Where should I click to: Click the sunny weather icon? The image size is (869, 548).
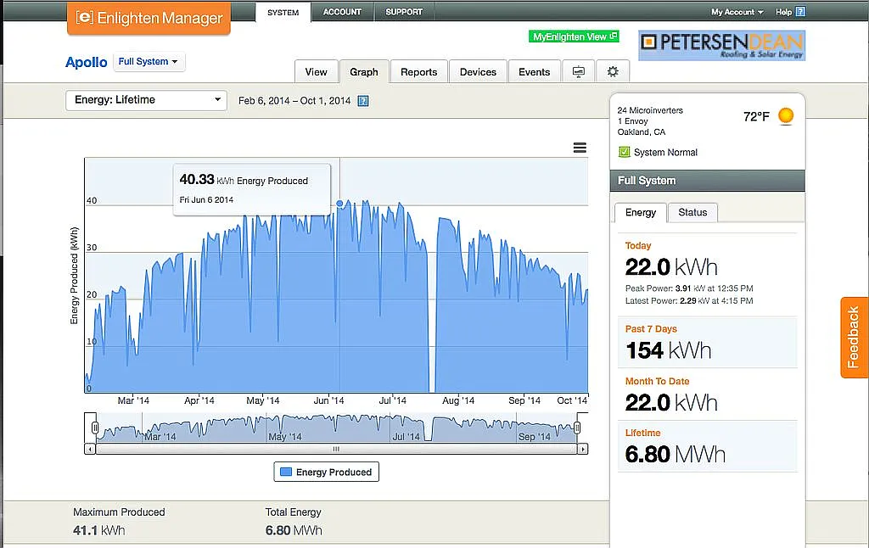[786, 116]
